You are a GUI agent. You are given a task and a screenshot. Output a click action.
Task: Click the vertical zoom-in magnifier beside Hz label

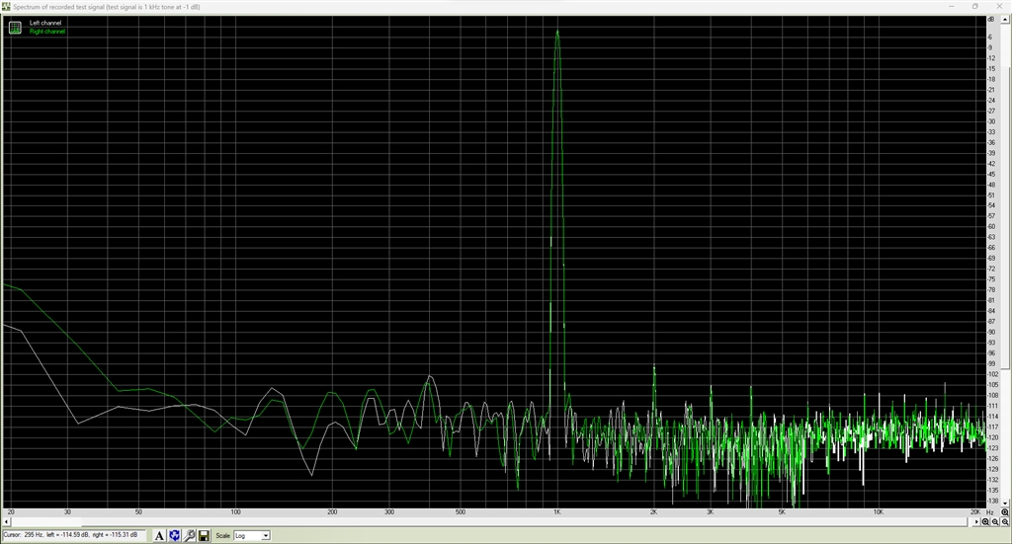(x=1005, y=511)
